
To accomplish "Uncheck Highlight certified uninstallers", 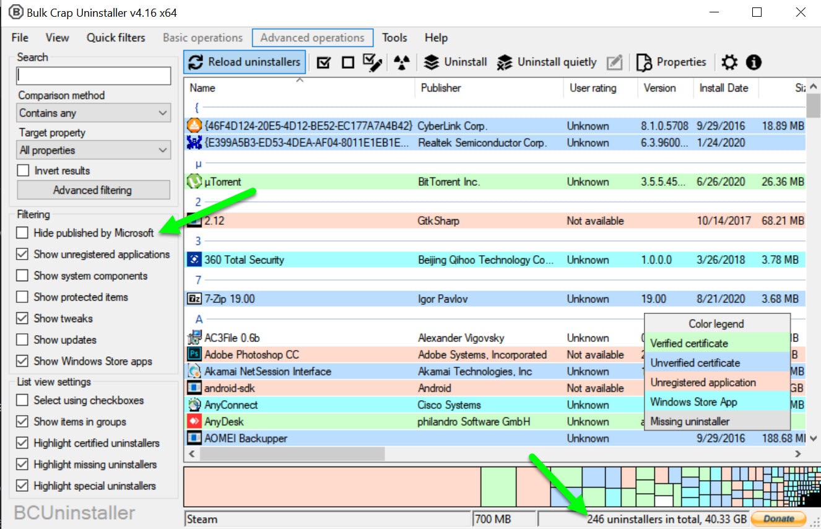I will (x=22, y=443).
